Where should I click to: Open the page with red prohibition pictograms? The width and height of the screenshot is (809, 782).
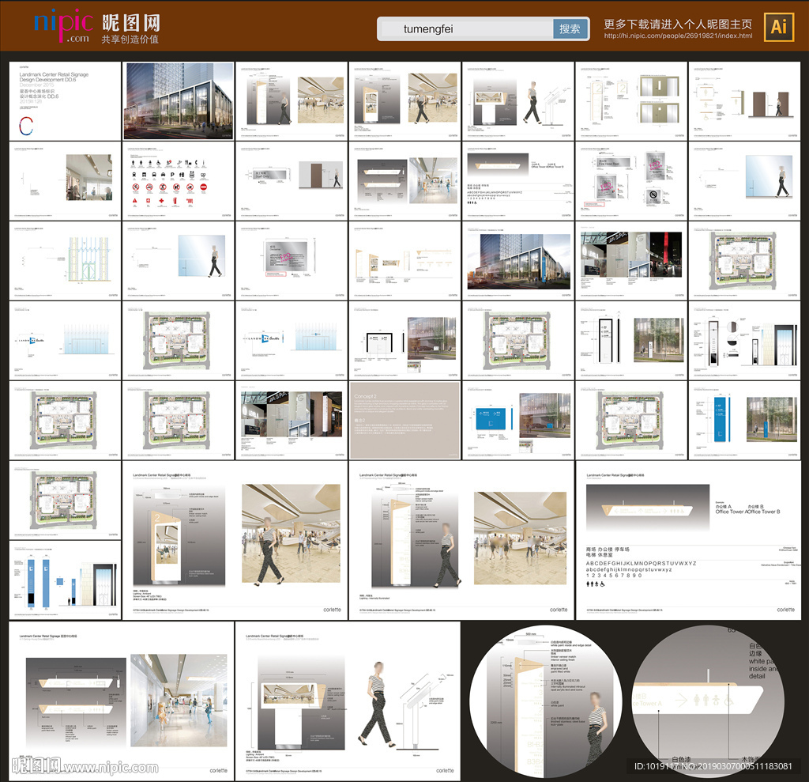click(179, 181)
